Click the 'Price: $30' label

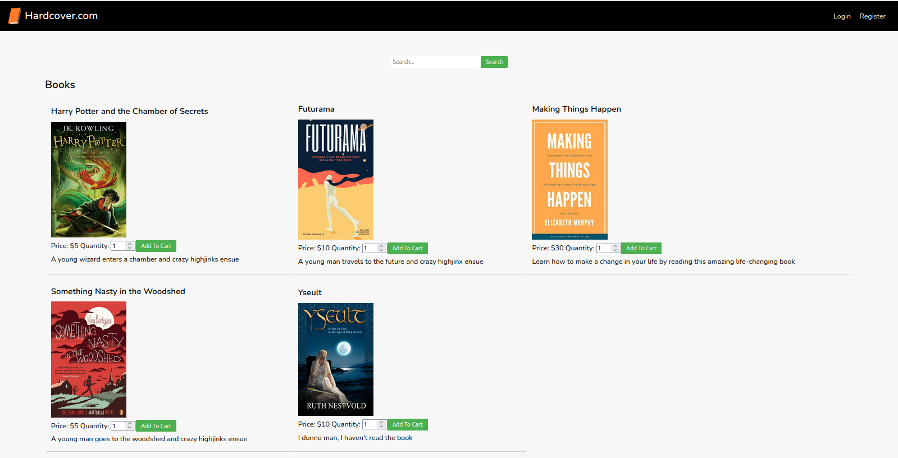548,248
